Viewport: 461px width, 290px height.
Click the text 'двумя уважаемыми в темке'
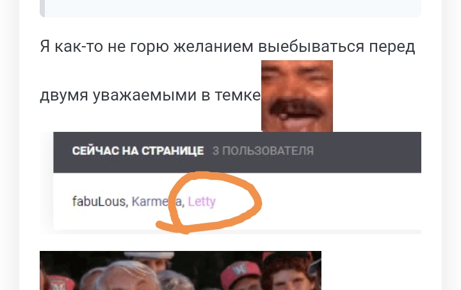(x=150, y=95)
